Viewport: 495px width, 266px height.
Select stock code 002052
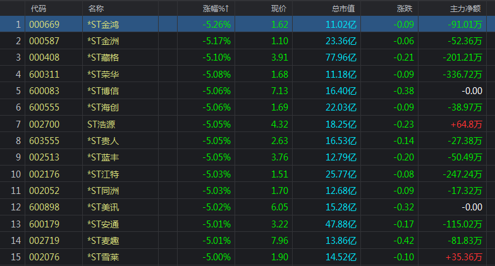(x=44, y=191)
